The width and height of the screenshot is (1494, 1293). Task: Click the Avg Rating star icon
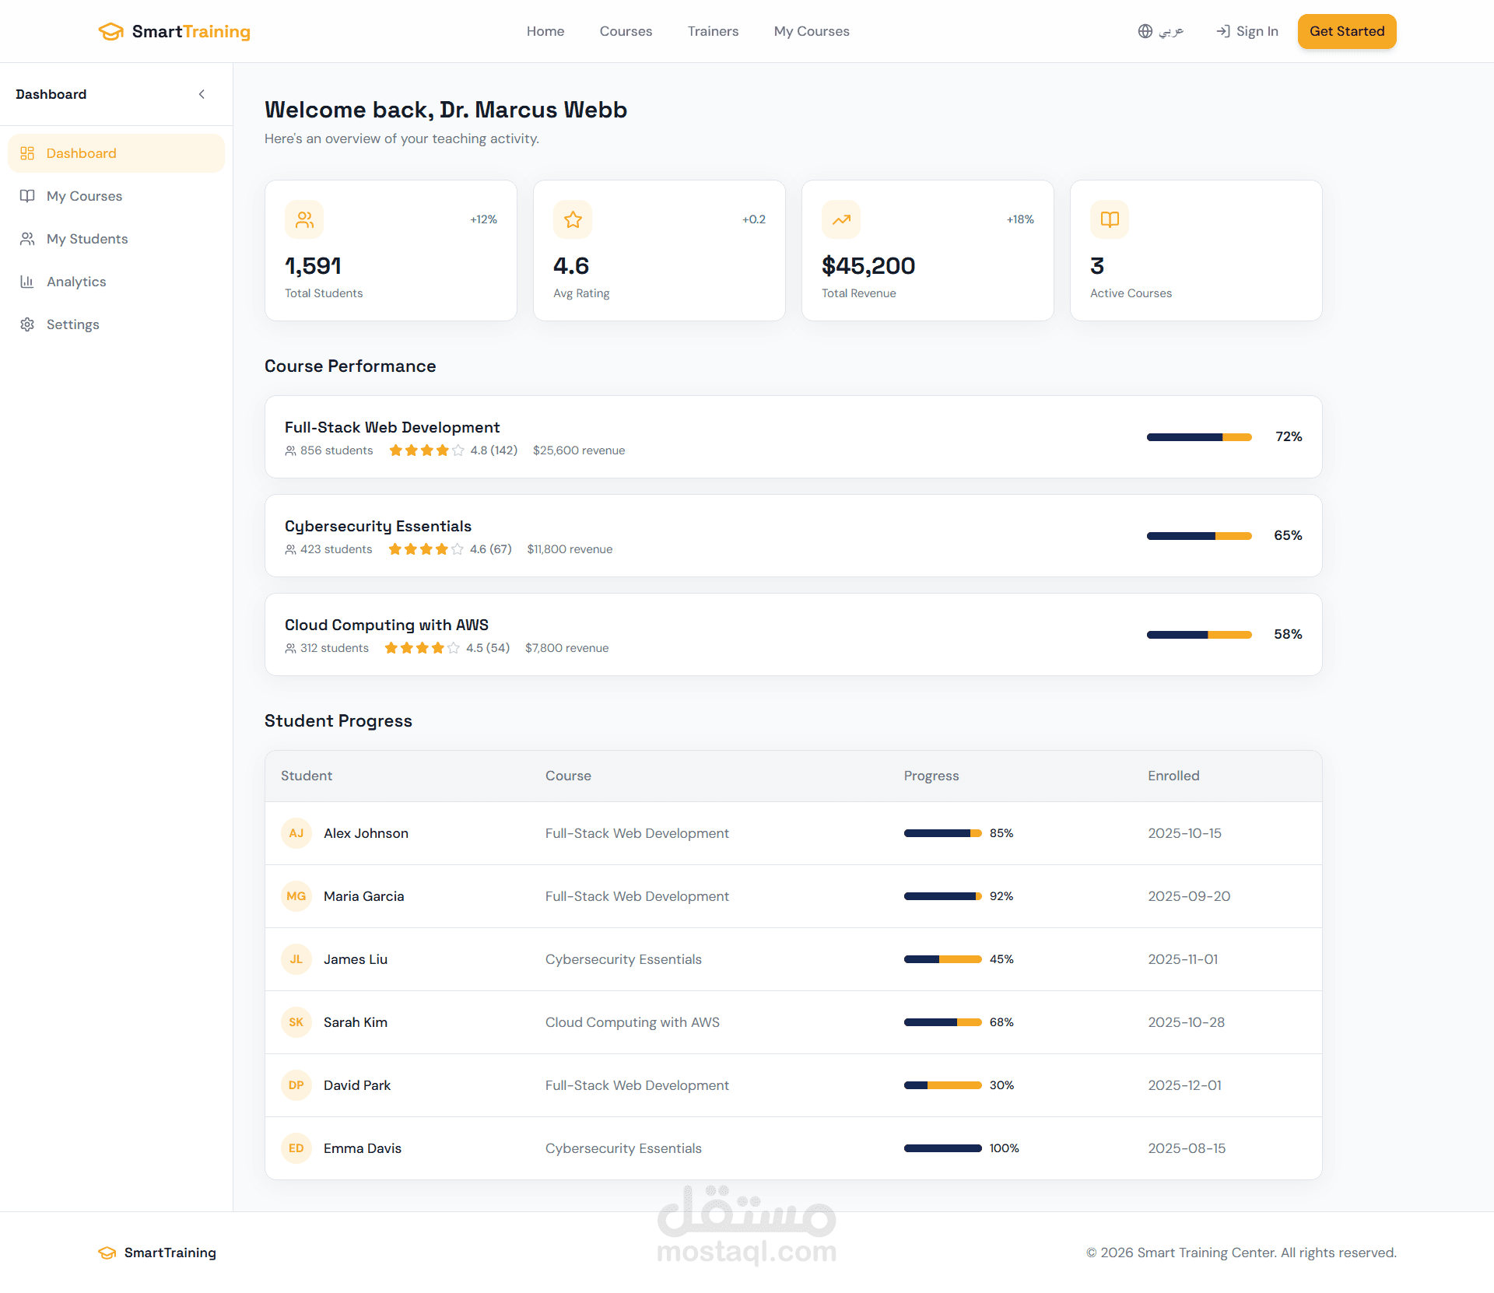(573, 220)
